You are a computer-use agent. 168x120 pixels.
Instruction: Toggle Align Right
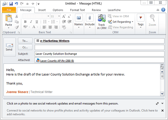(x=56, y=27)
